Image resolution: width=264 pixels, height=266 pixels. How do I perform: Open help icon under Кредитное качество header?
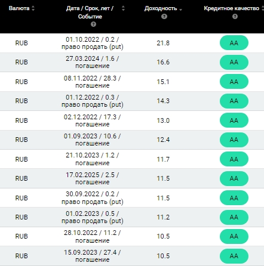point(235,16)
